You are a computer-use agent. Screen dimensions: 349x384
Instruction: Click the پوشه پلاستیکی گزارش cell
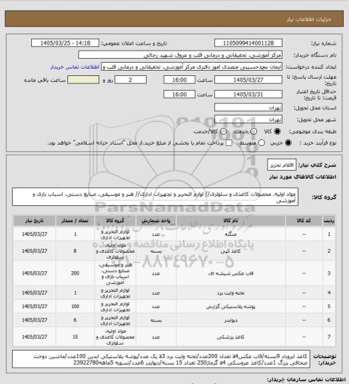click(230, 307)
